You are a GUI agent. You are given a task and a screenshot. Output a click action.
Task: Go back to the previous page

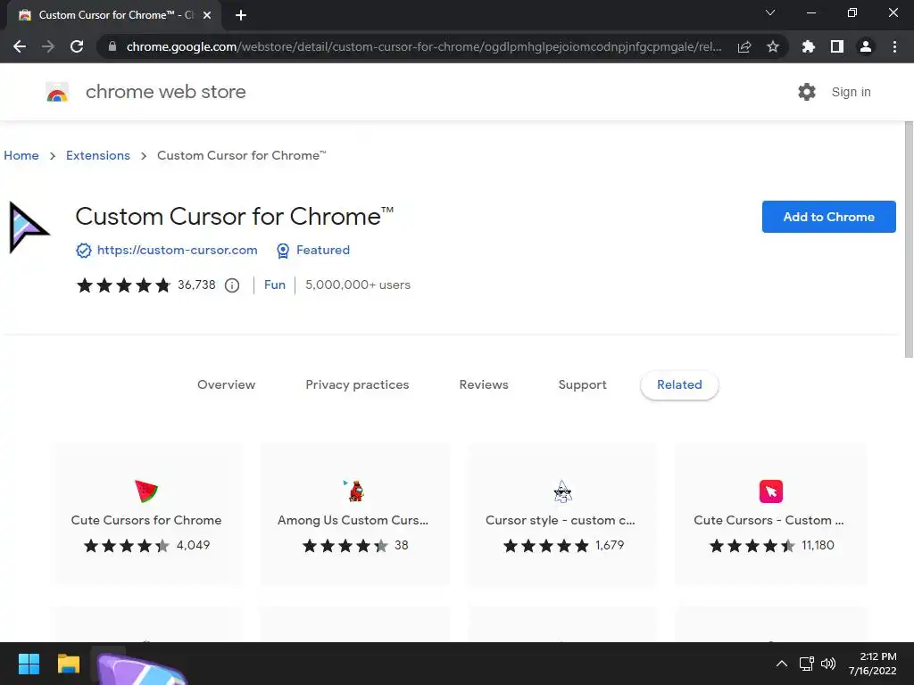[x=20, y=46]
